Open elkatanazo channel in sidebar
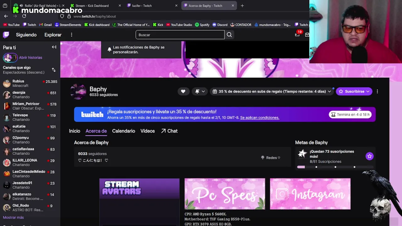The height and width of the screenshot is (226, 402). 30,196
